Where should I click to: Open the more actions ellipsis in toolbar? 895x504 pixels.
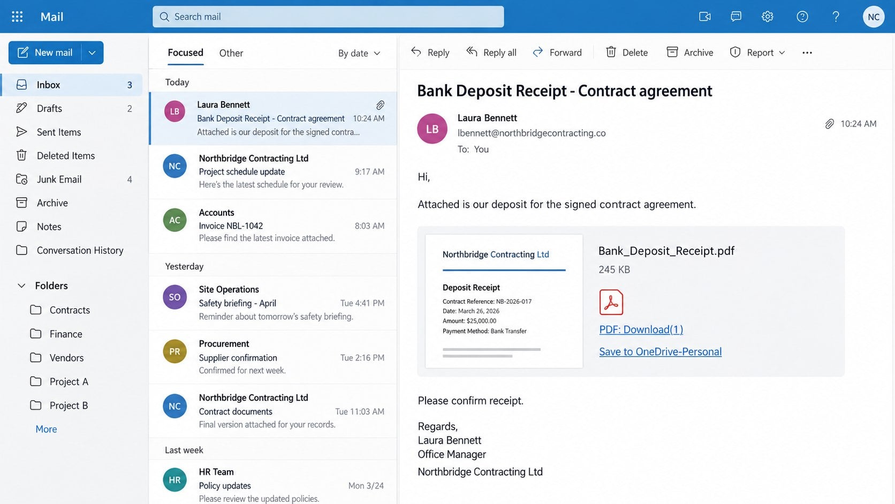pyautogui.click(x=807, y=52)
